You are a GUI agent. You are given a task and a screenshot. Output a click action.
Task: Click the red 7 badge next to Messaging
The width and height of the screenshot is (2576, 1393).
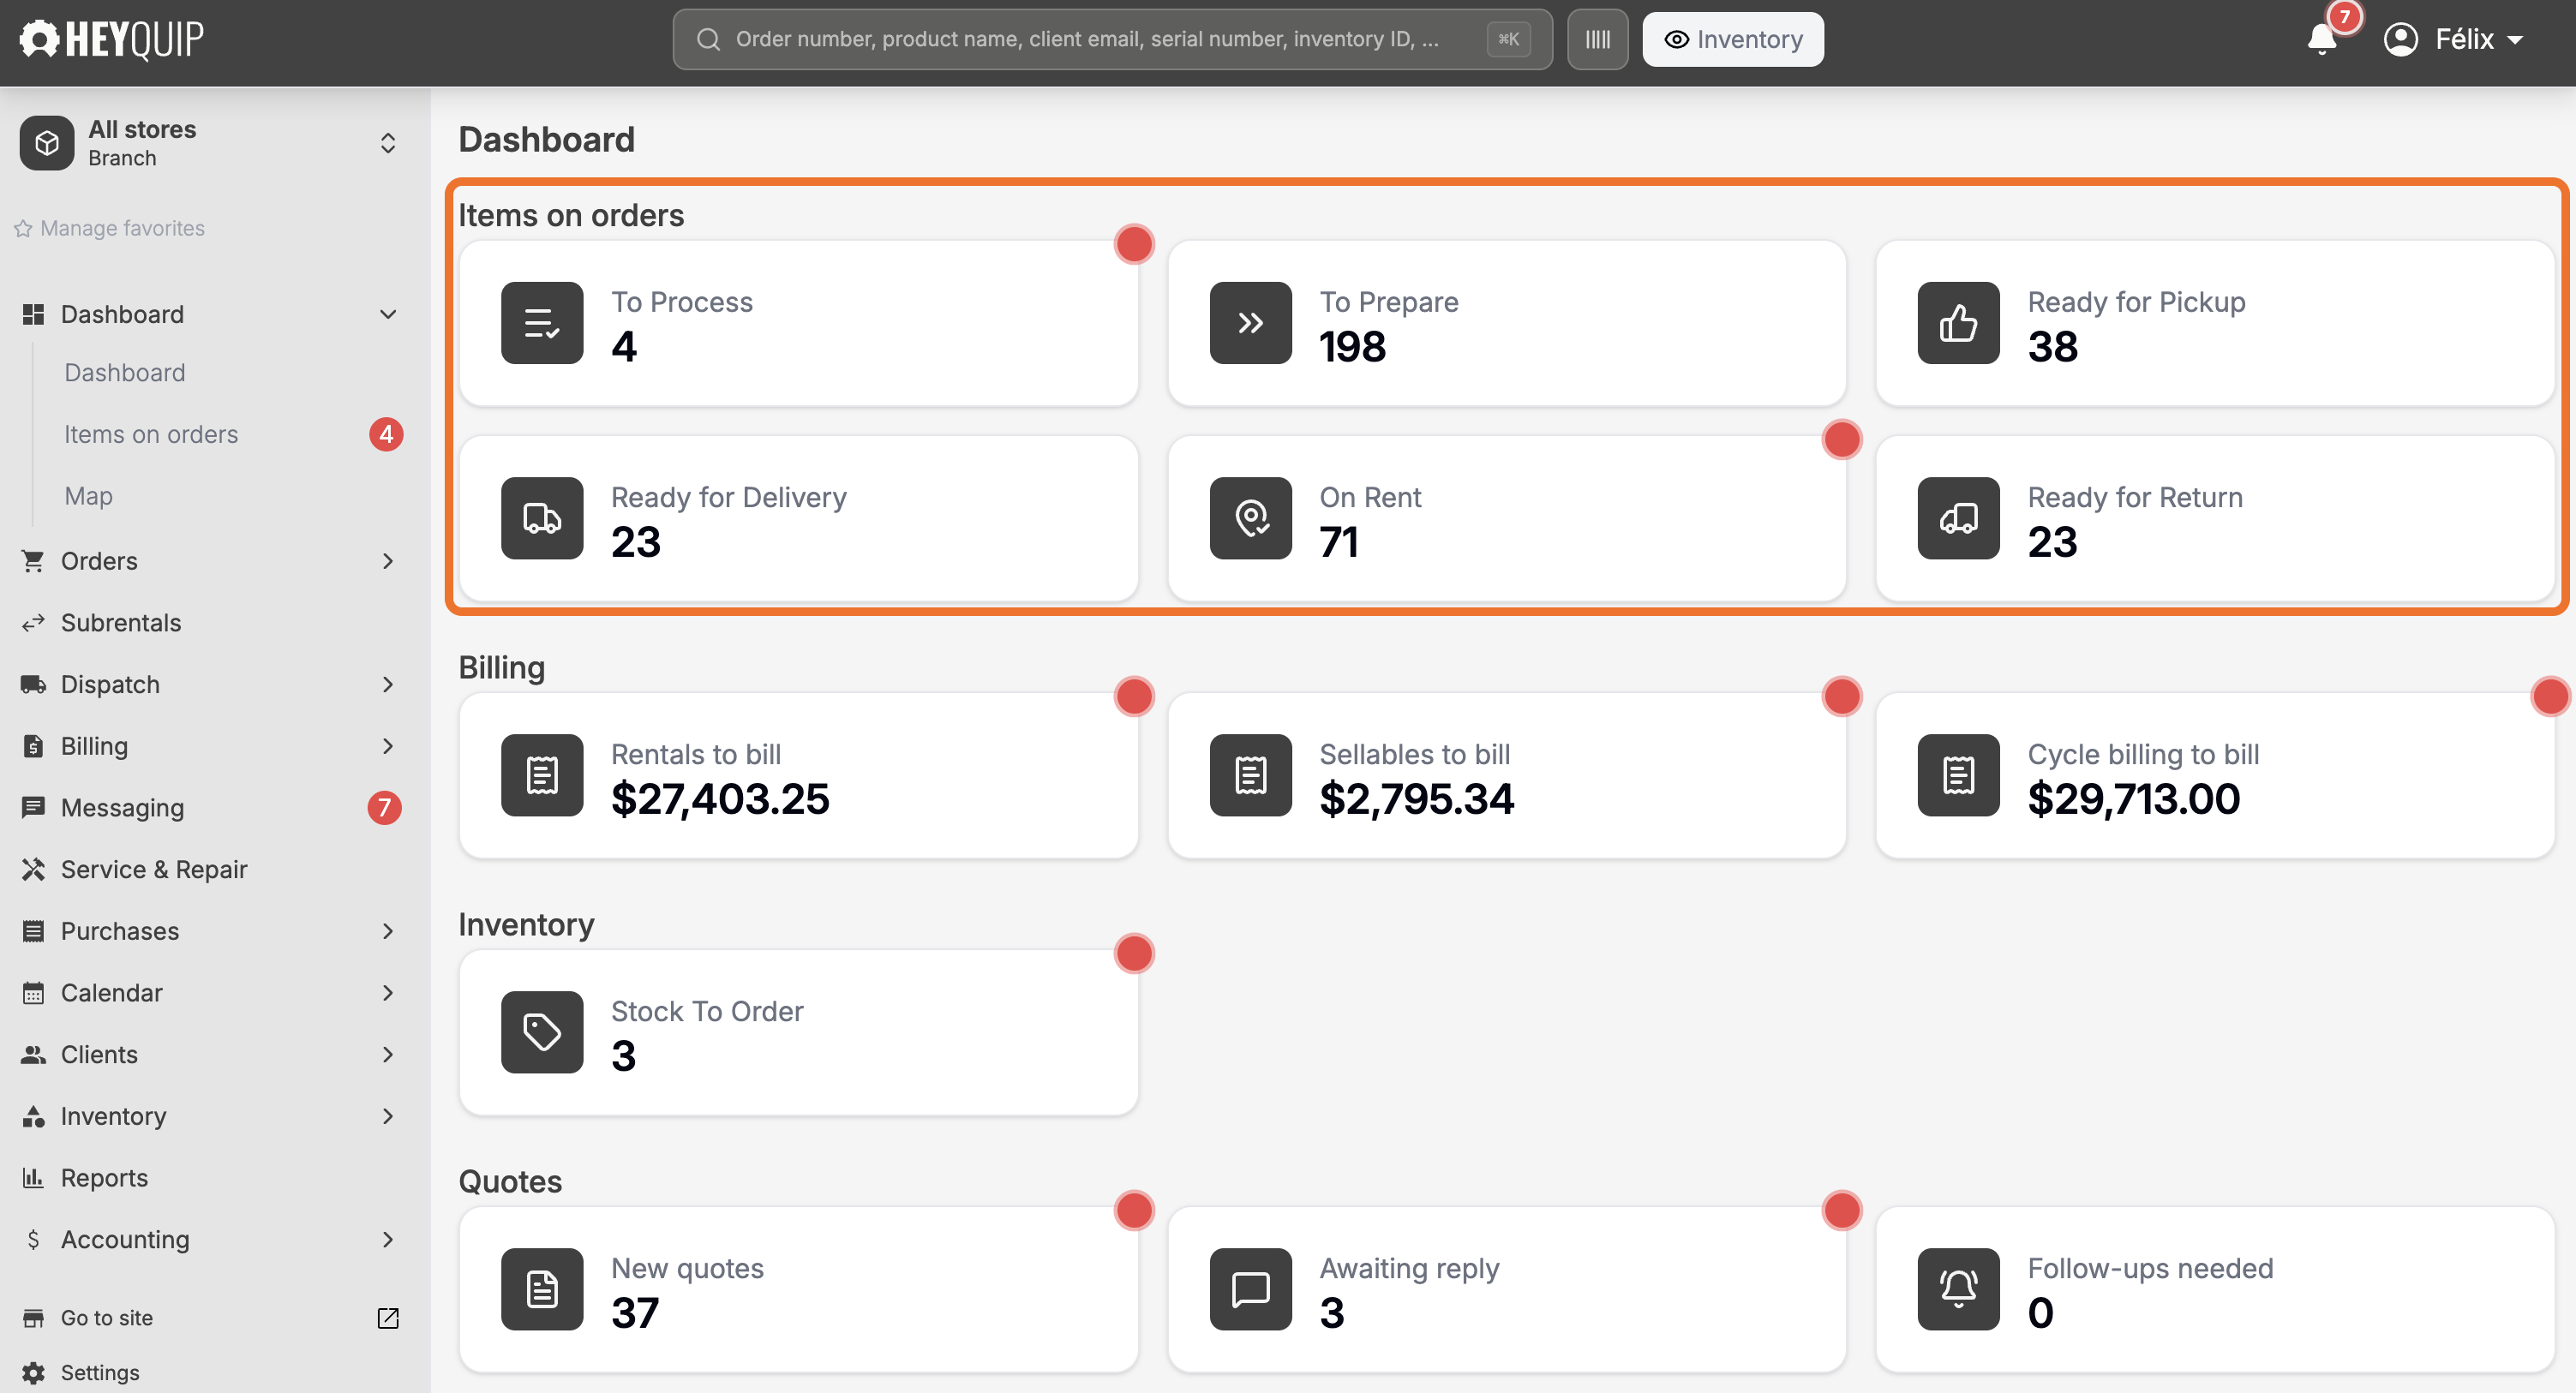pyautogui.click(x=385, y=807)
